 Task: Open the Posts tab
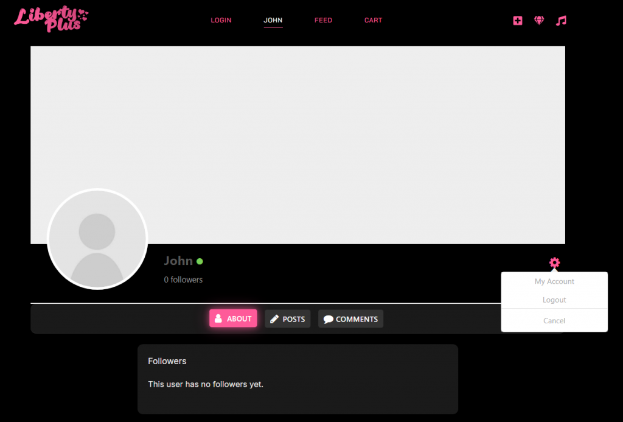click(287, 319)
